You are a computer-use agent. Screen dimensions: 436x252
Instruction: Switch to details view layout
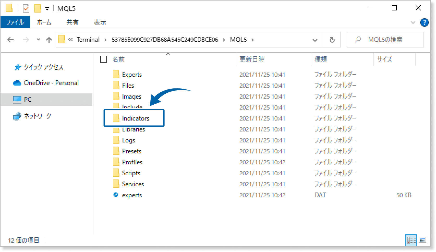pos(411,240)
